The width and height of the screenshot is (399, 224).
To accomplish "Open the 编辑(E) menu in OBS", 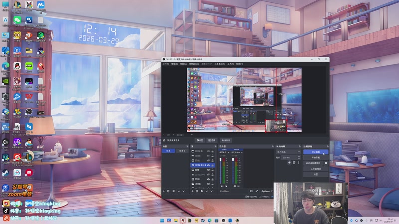I will click(x=174, y=64).
